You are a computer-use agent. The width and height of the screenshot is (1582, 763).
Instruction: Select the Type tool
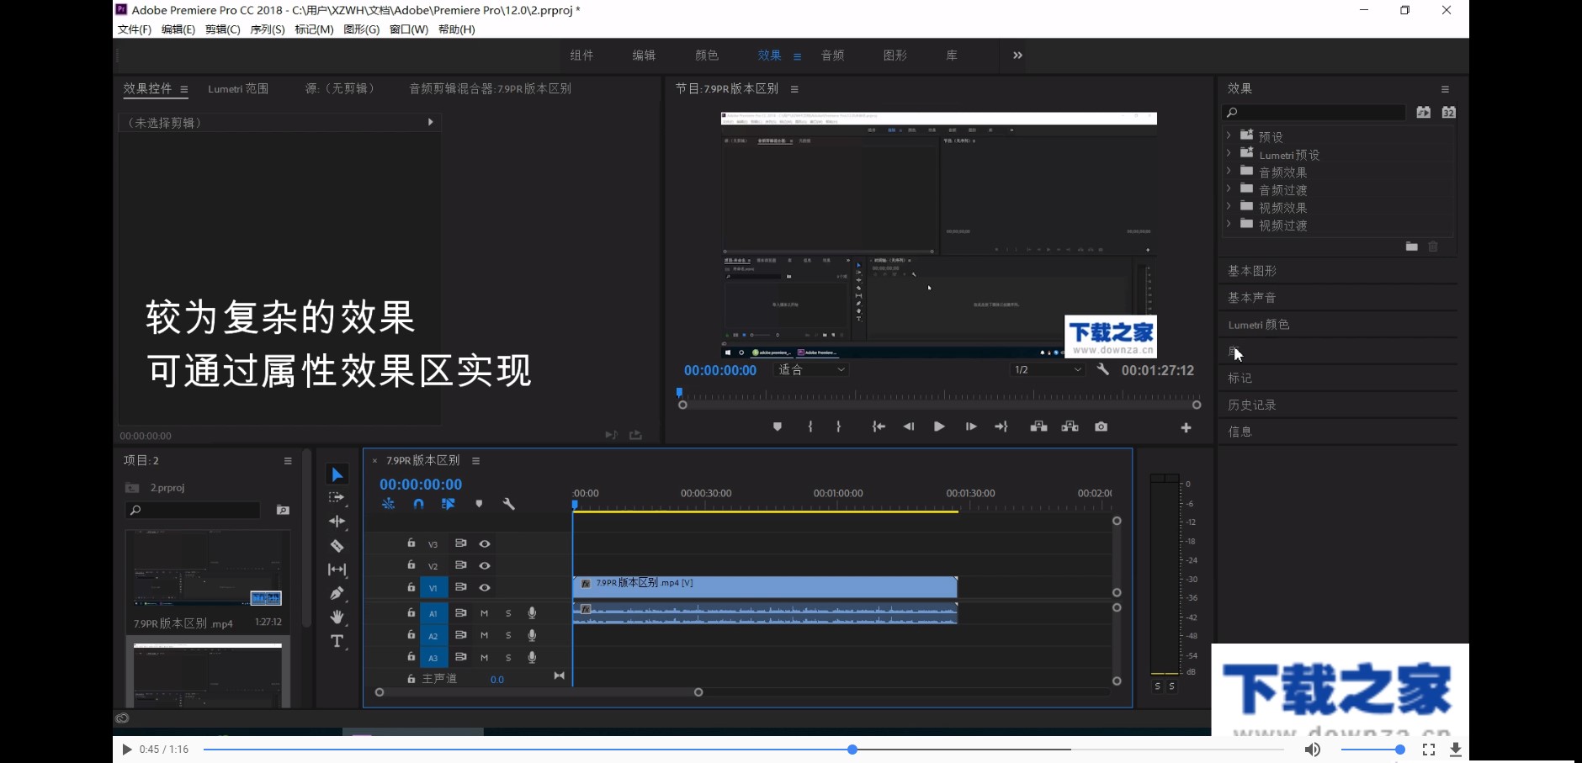pyautogui.click(x=337, y=641)
